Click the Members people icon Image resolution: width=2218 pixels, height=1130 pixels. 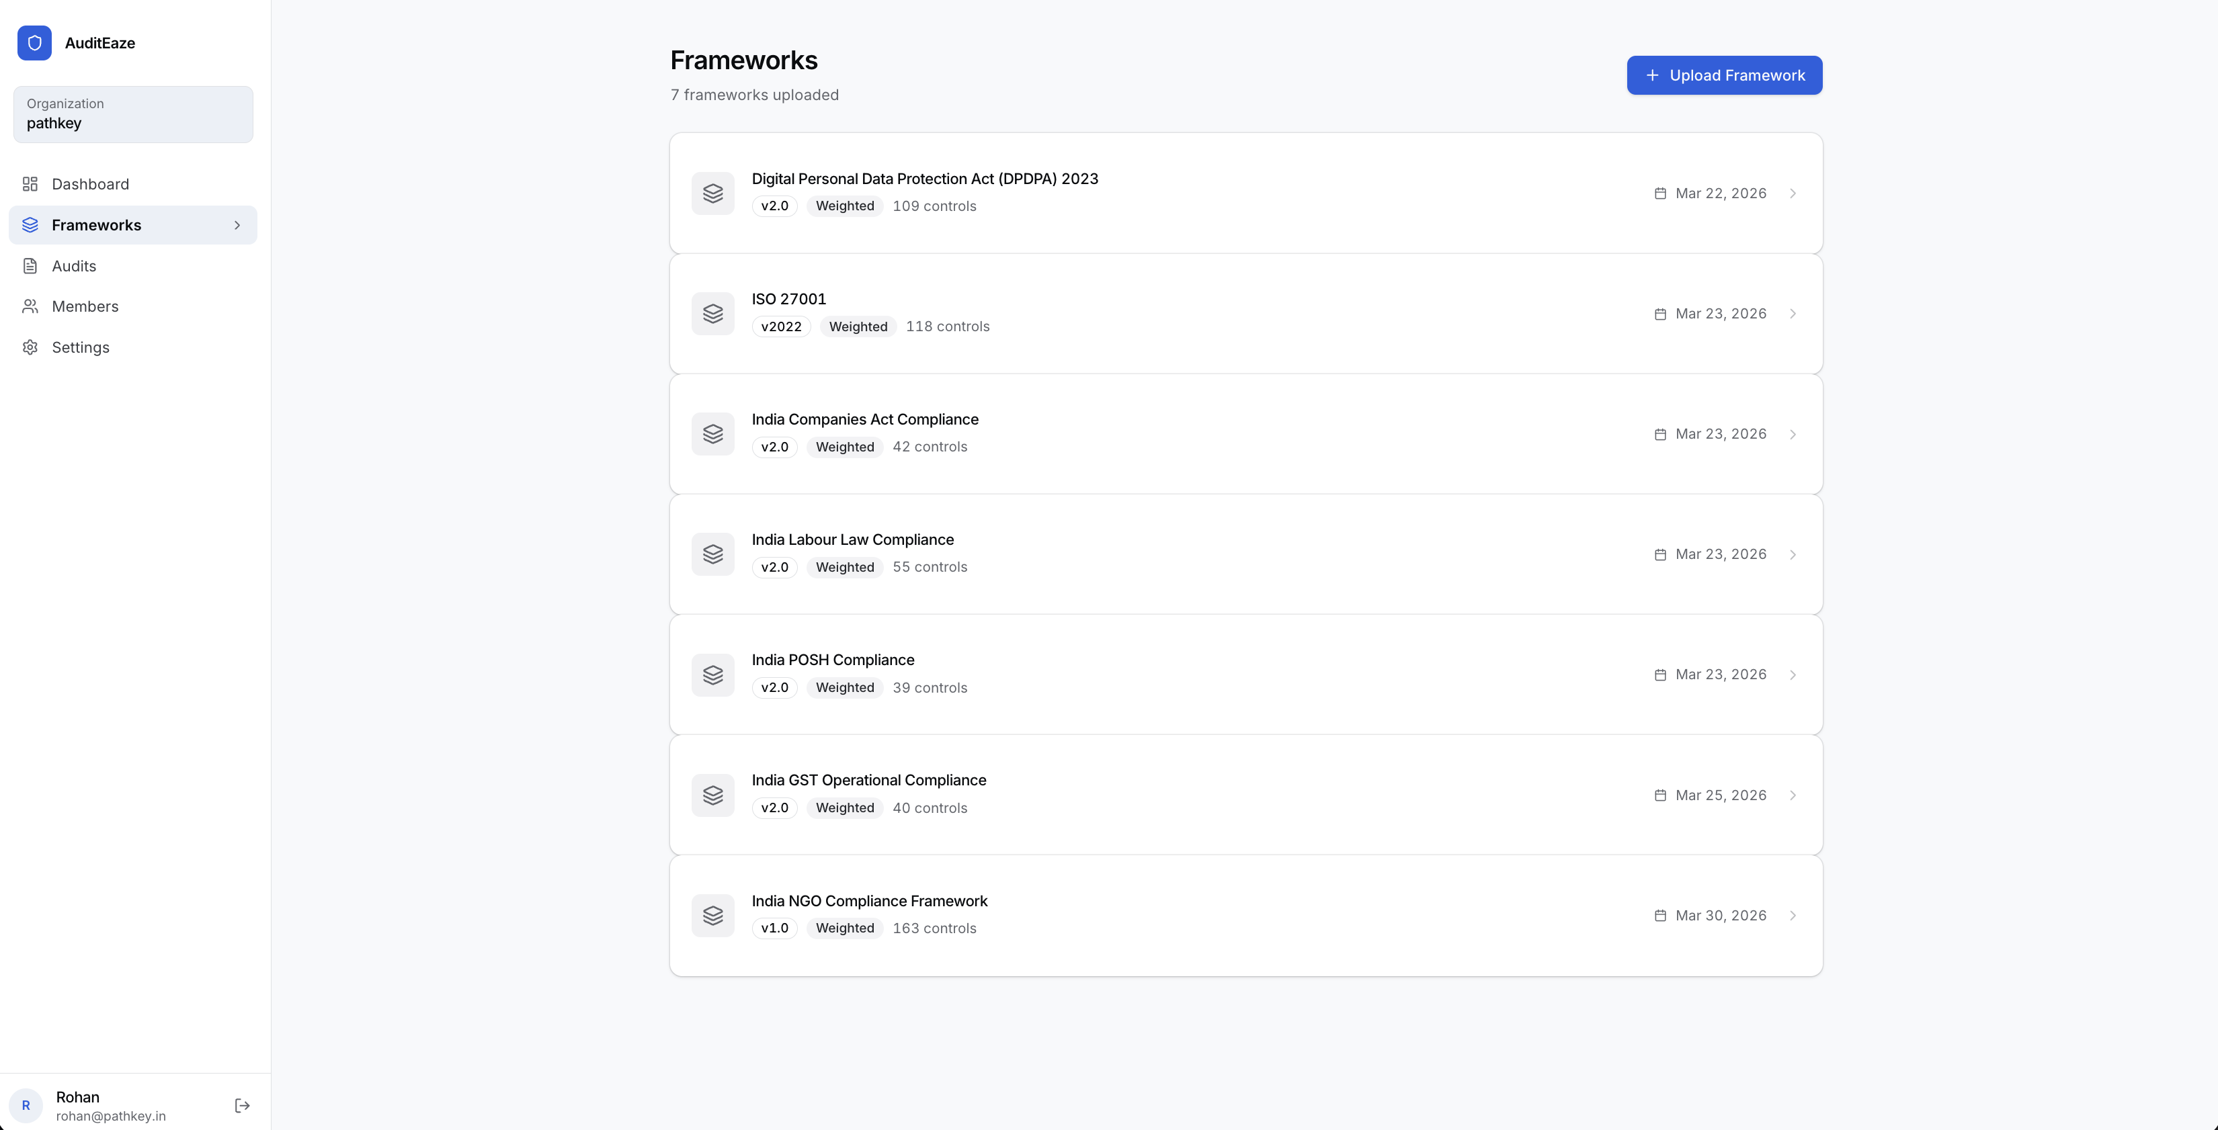point(31,306)
